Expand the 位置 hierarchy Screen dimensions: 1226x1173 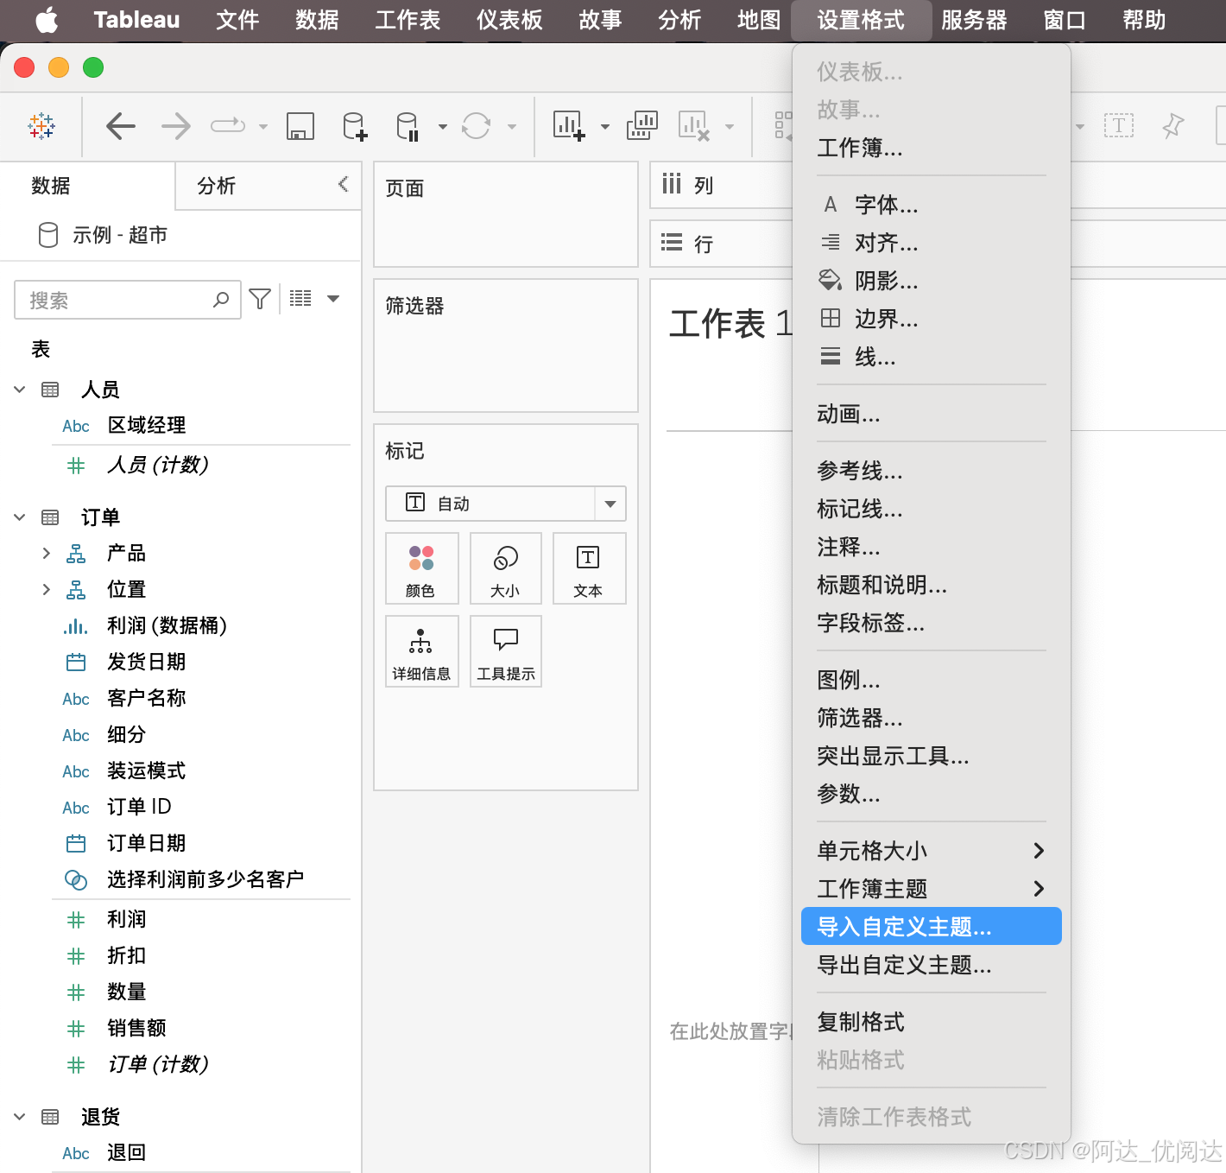[47, 589]
